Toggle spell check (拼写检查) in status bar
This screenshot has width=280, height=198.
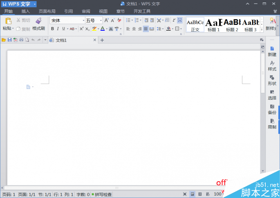coord(101,194)
